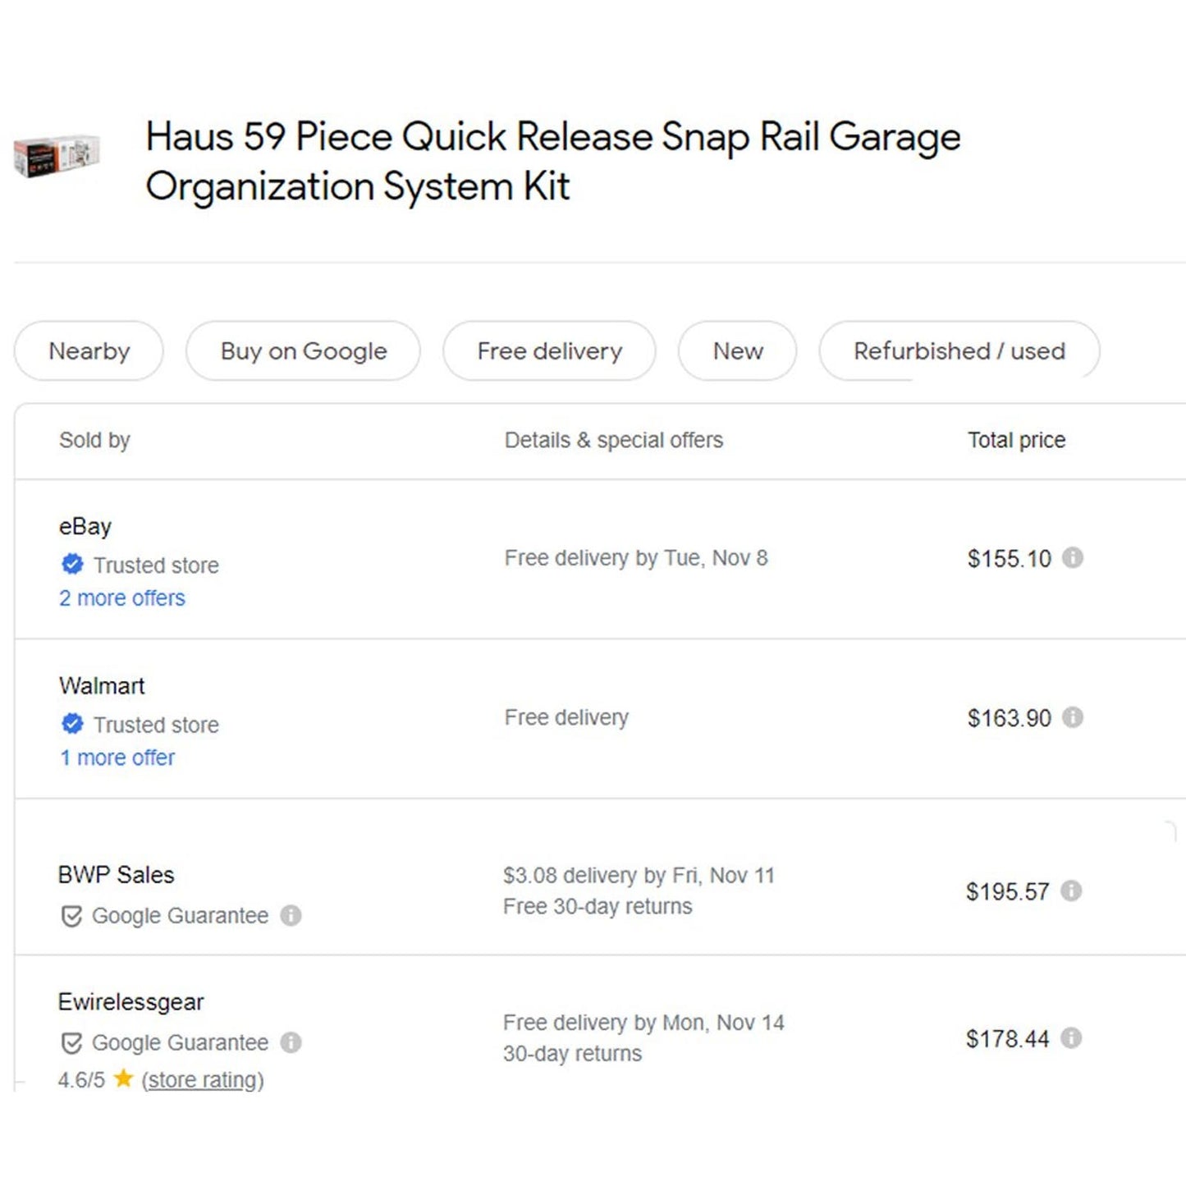
Task: Open info icon next to $195.57 price
Action: coord(1070,891)
